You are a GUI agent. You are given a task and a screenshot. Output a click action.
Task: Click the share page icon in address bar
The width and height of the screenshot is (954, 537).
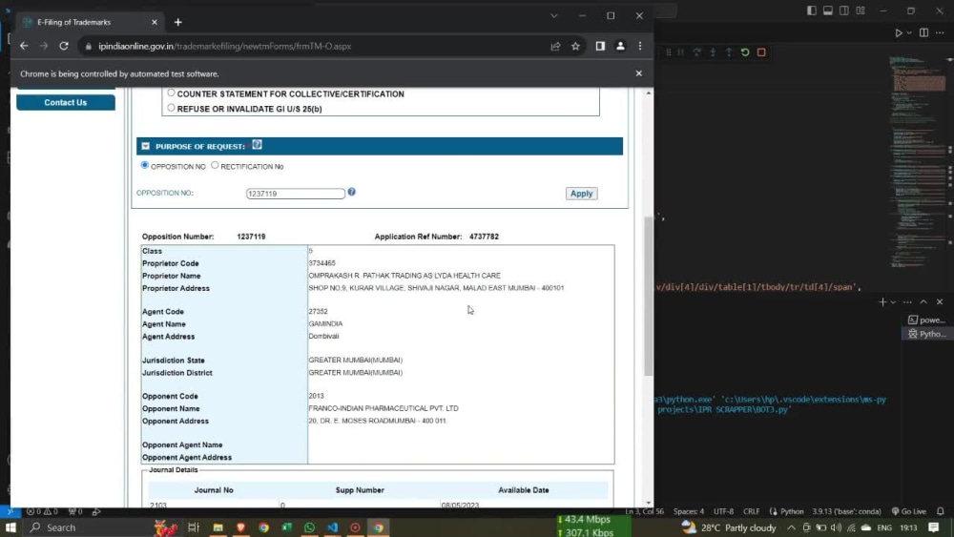tap(555, 46)
